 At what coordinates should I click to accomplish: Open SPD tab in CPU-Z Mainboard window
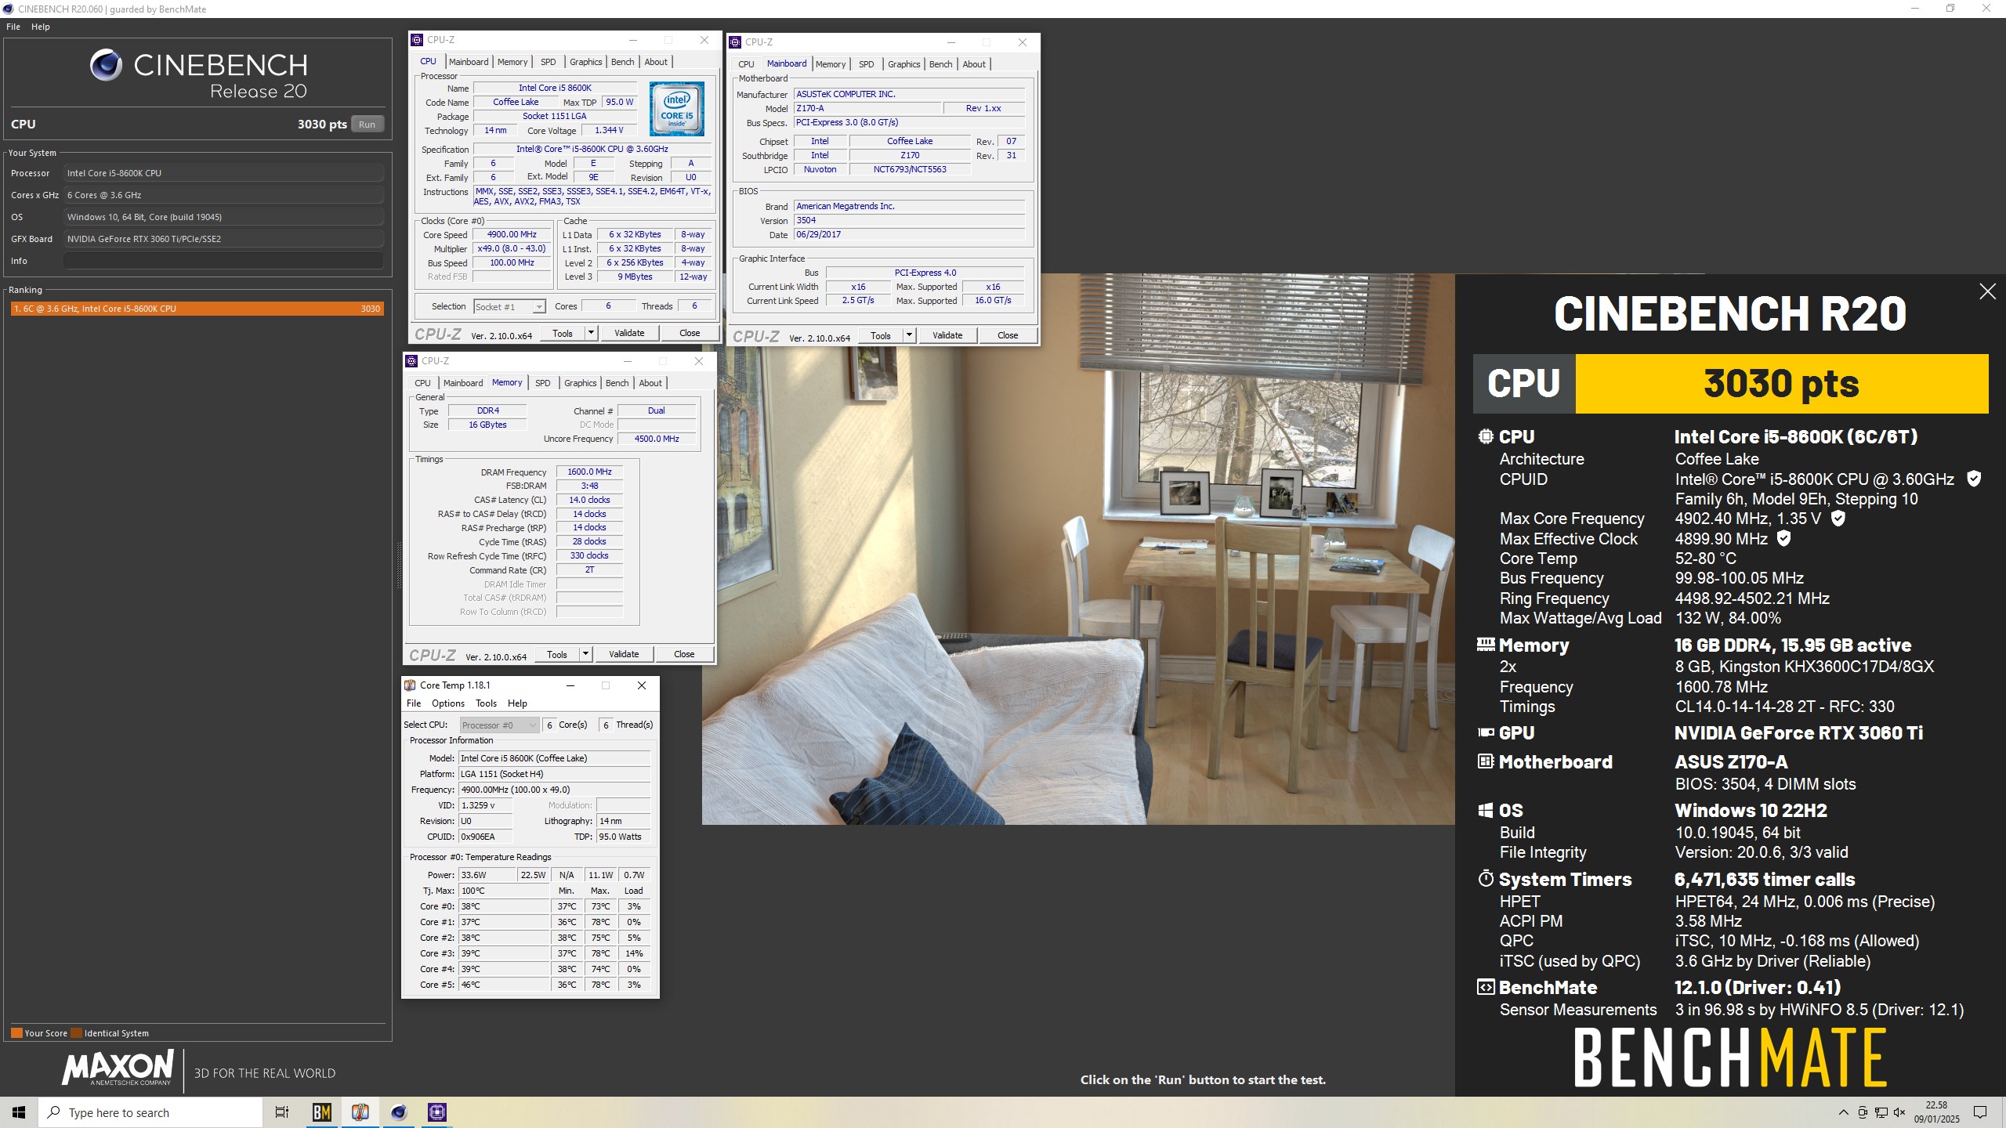(867, 64)
